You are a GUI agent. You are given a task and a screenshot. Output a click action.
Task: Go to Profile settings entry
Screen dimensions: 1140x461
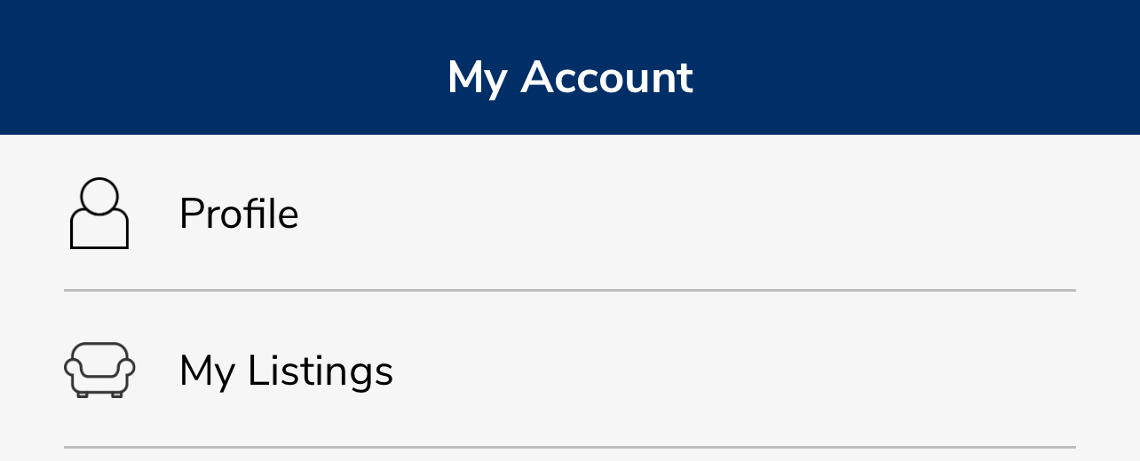(570, 213)
